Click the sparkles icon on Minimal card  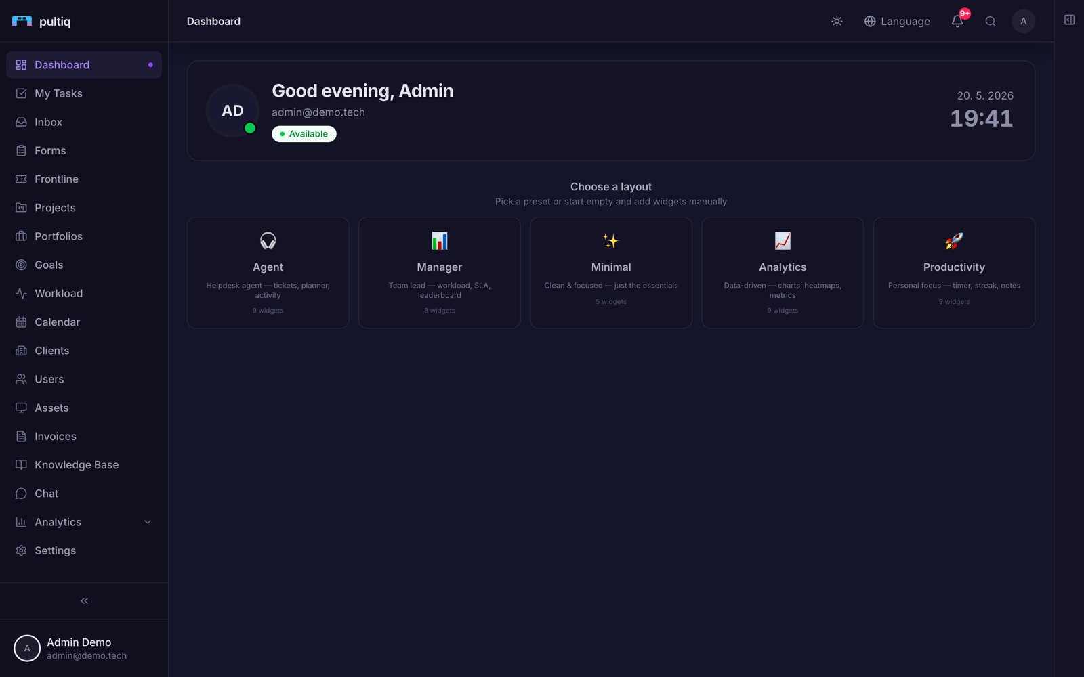611,241
